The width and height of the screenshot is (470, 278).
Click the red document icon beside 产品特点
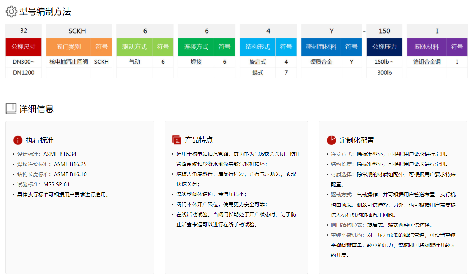coord(177,140)
